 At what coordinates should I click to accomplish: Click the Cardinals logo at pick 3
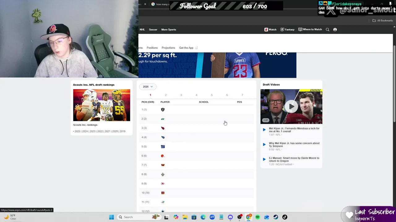pos(163,128)
